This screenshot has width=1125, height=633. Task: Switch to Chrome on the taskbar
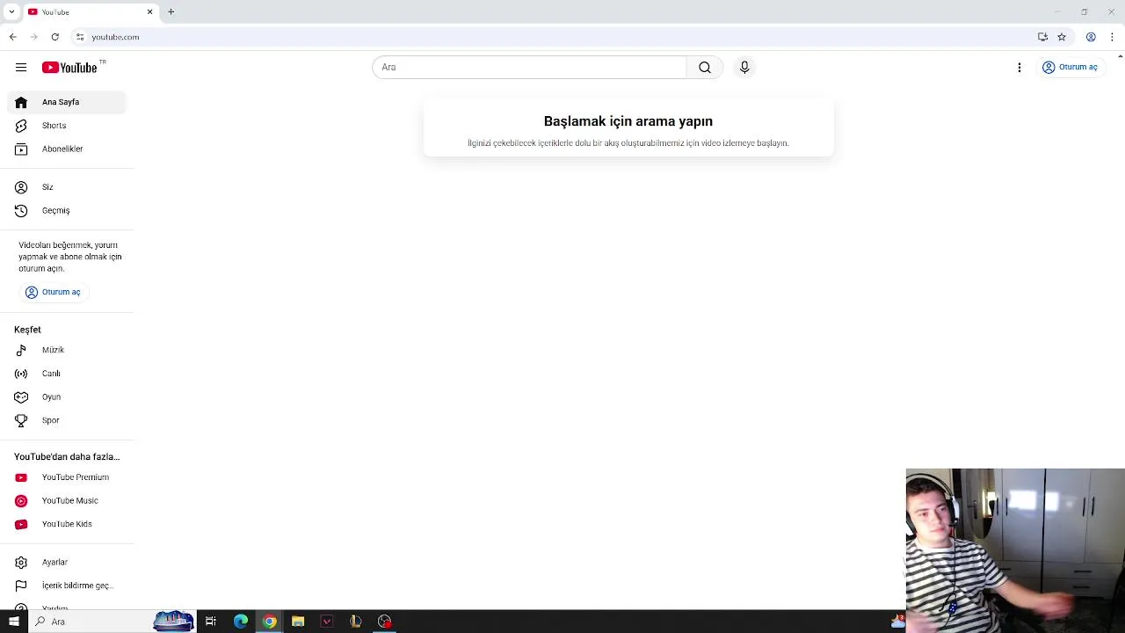coord(270,622)
